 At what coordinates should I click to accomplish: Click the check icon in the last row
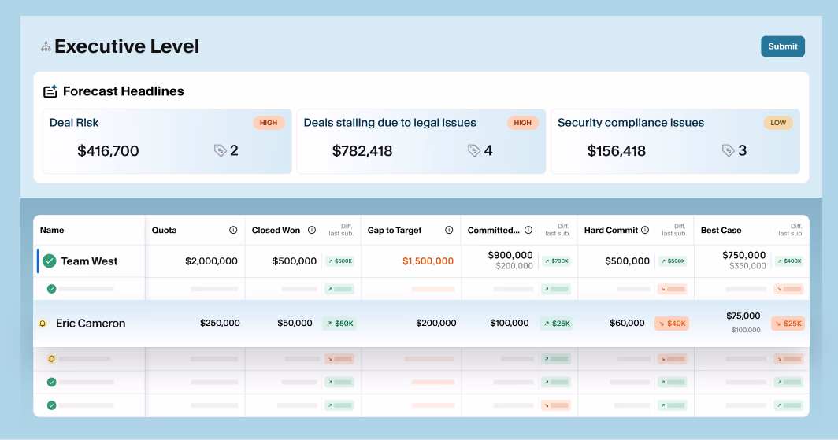click(x=51, y=405)
